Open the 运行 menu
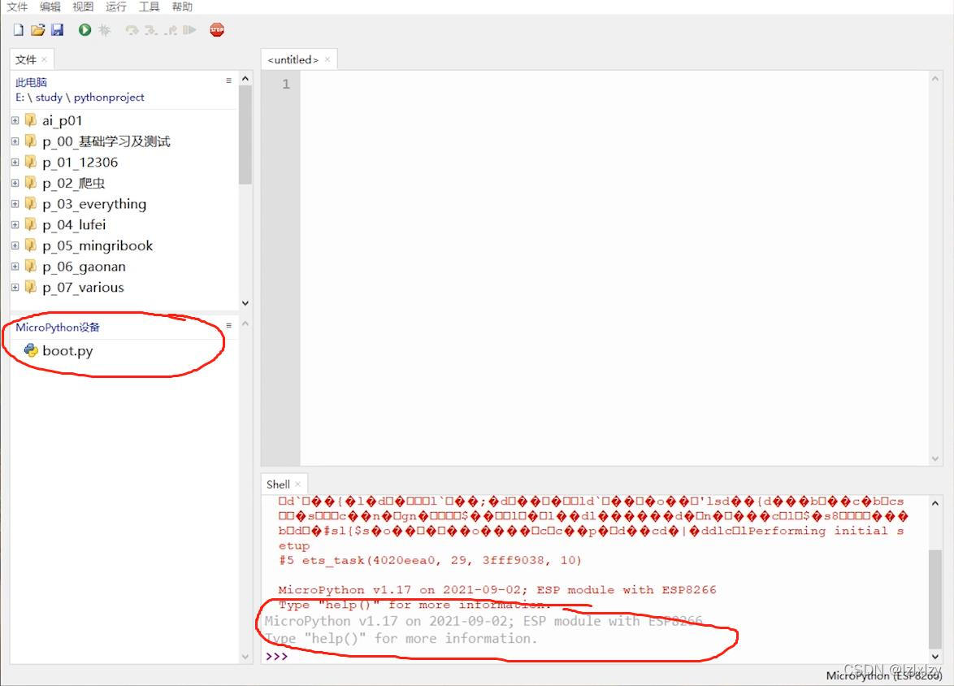The width and height of the screenshot is (954, 686). (x=115, y=7)
